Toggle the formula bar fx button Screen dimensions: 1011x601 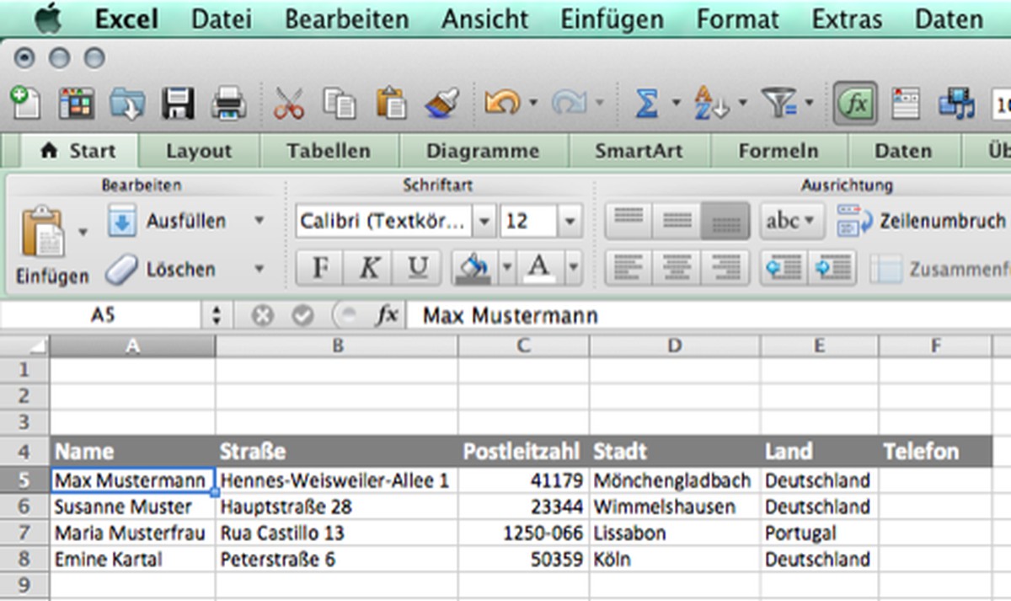coord(855,104)
